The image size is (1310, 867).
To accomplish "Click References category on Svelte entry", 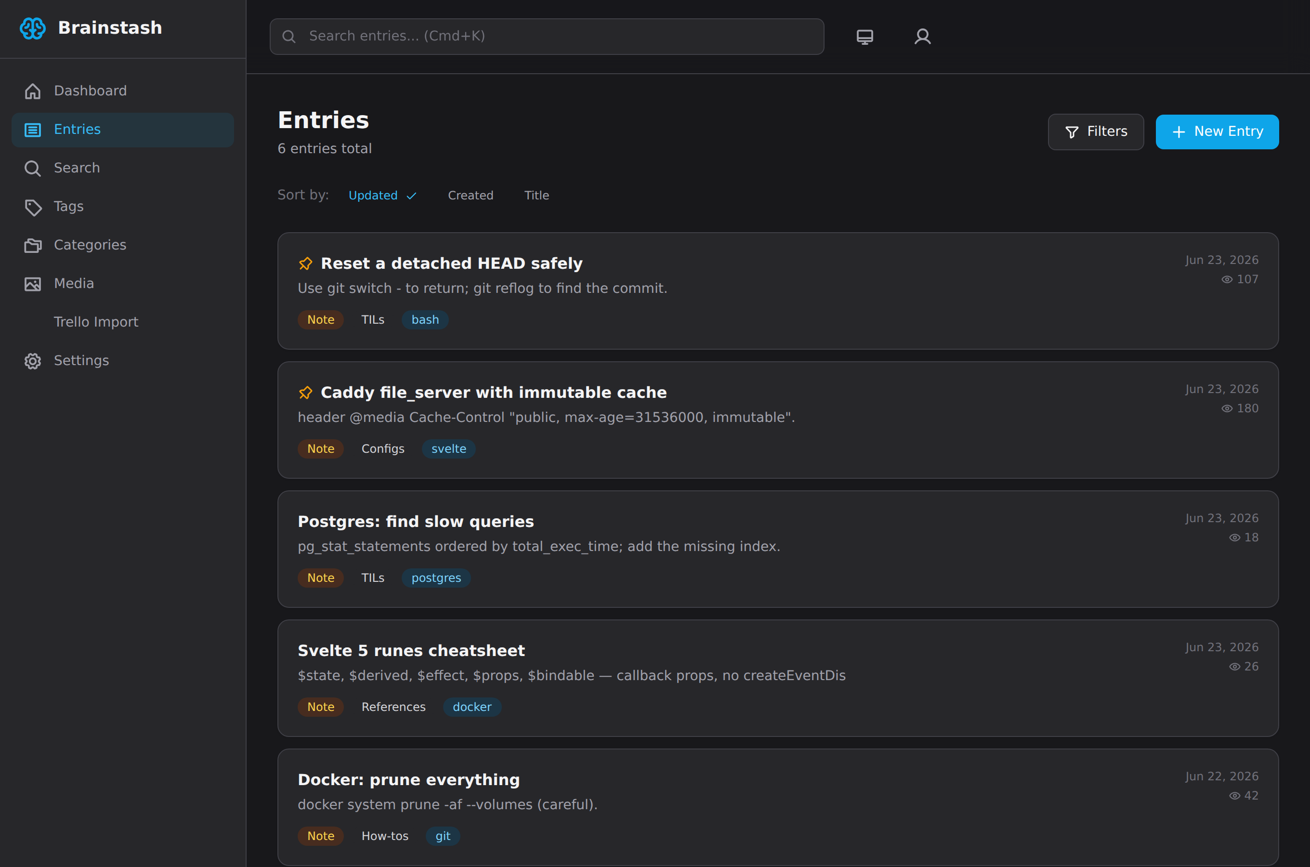I will coord(393,707).
